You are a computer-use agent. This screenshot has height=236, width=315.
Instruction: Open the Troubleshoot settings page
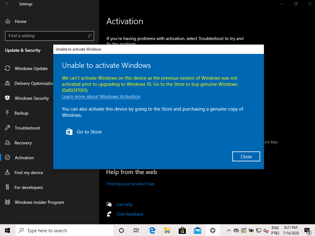click(x=27, y=128)
